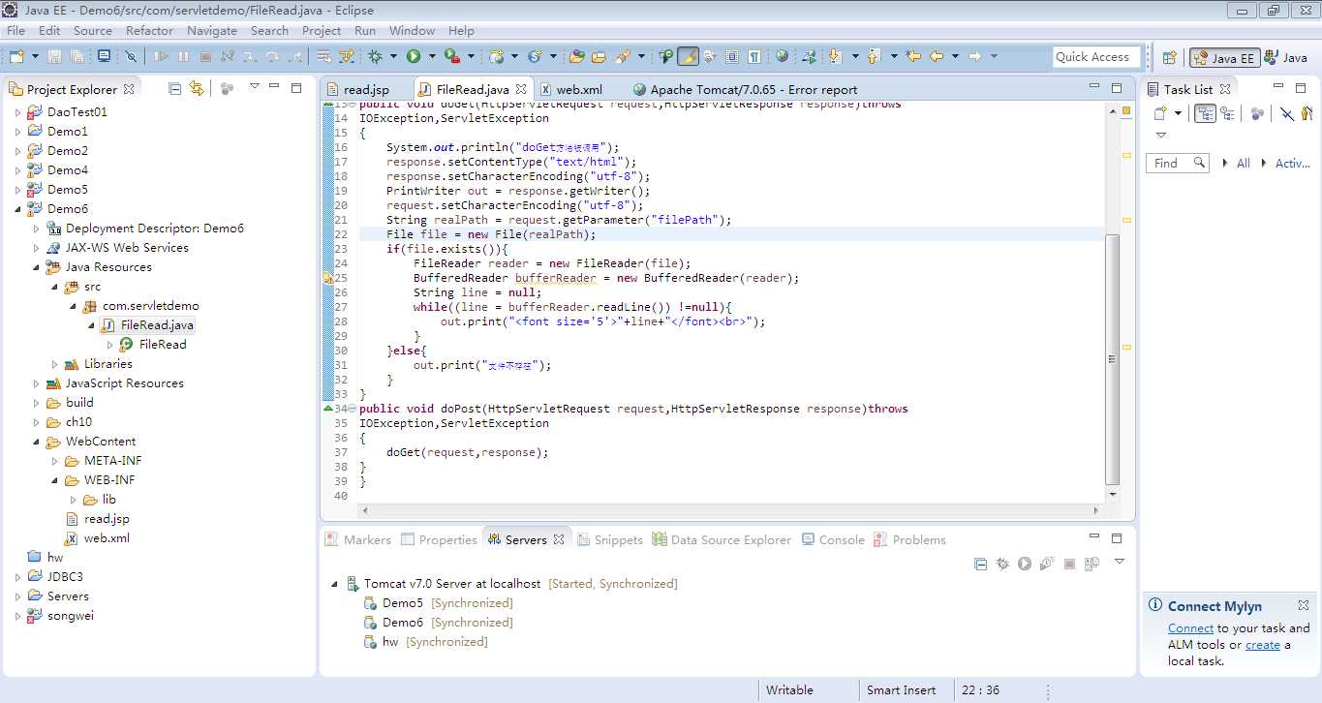This screenshot has height=703, width=1322.
Task: Click Back navigation yellow arrow
Action: [937, 56]
